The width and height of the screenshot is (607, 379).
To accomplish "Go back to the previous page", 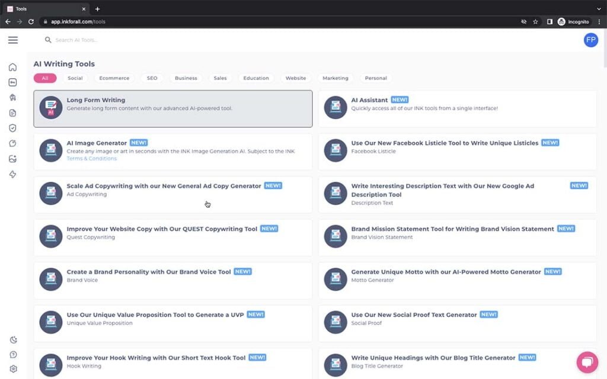I will click(x=8, y=22).
